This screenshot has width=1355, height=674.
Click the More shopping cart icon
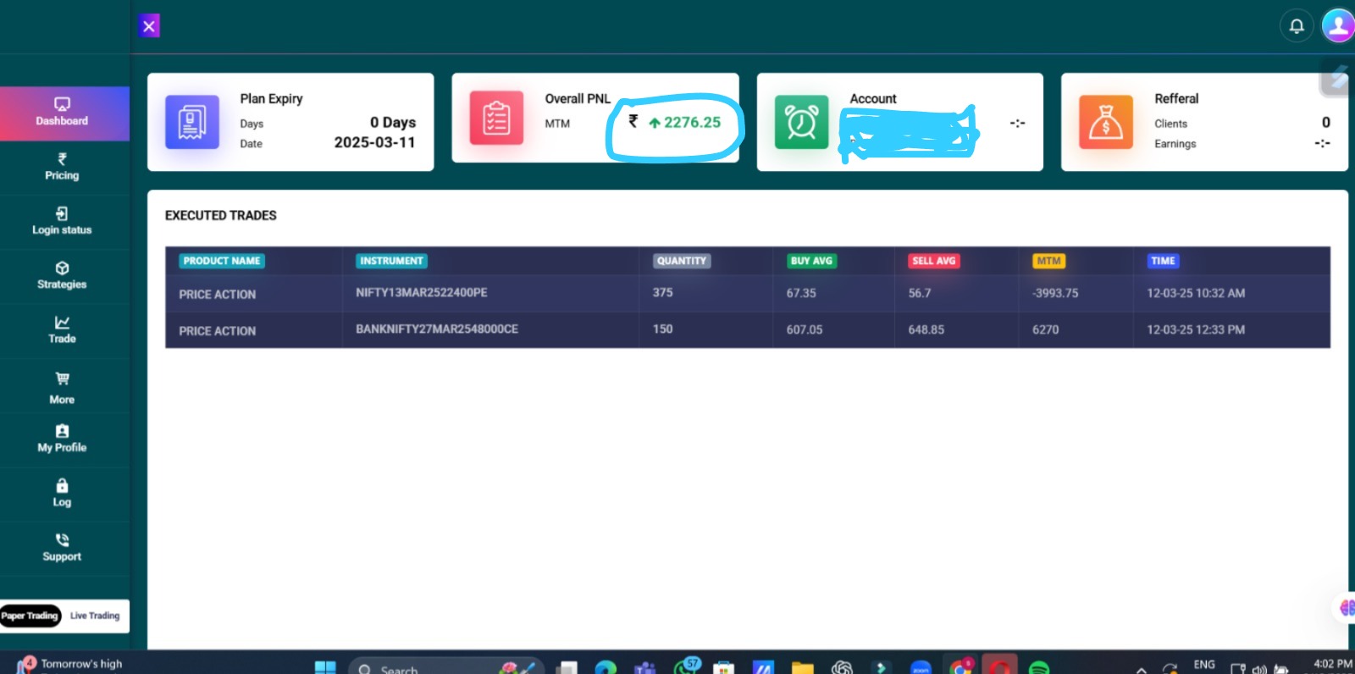62,379
